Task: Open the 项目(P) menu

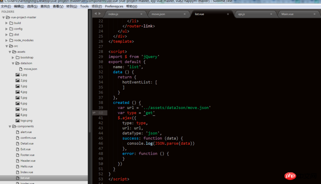Action: [97, 6]
